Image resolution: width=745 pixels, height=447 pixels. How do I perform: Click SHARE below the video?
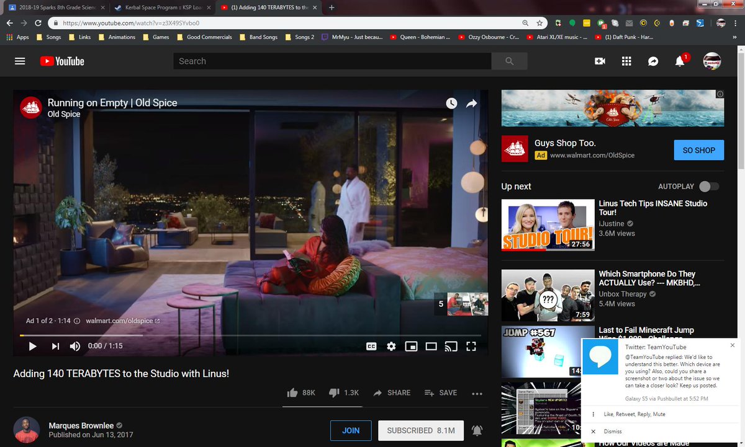[x=392, y=393]
